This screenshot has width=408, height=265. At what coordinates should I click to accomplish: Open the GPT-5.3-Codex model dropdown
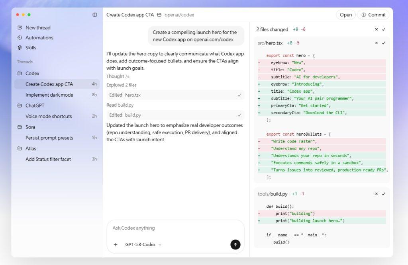point(143,245)
